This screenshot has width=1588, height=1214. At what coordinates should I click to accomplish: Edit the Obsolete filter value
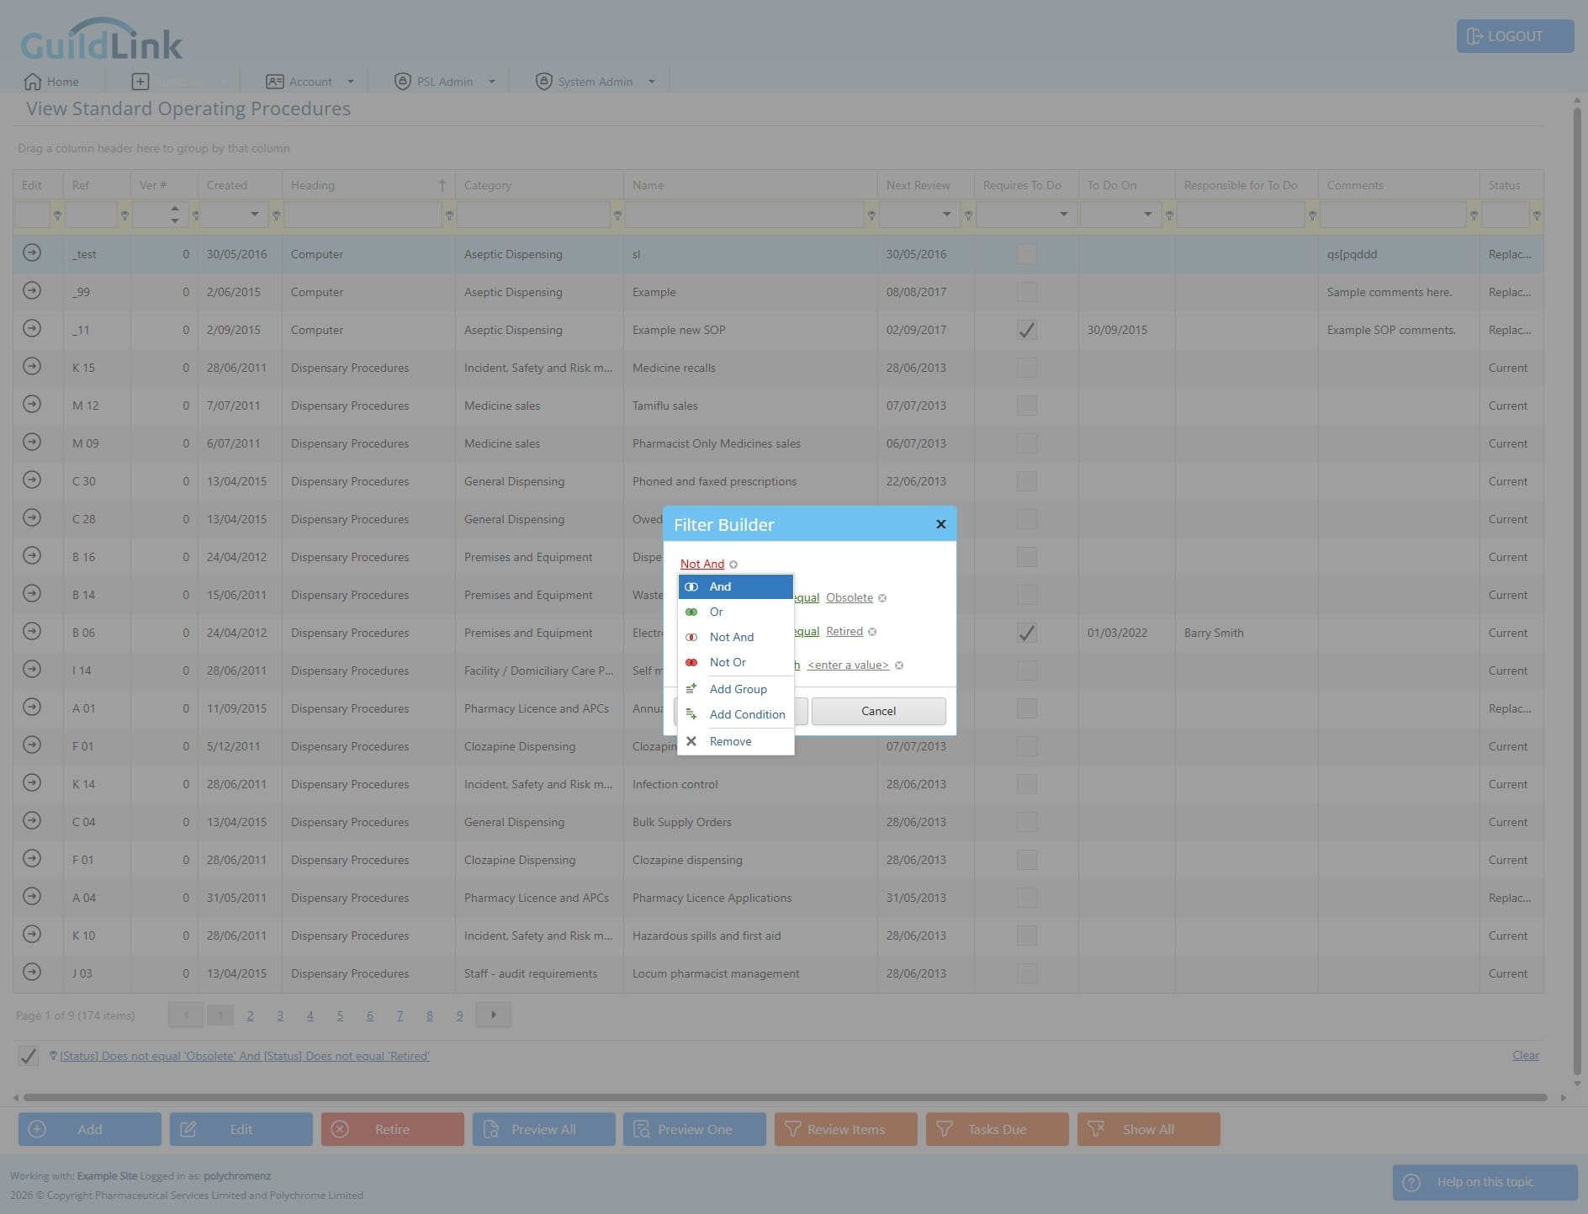pos(850,597)
